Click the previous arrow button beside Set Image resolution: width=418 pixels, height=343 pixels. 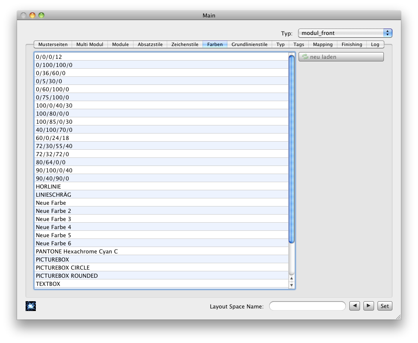[354, 306]
